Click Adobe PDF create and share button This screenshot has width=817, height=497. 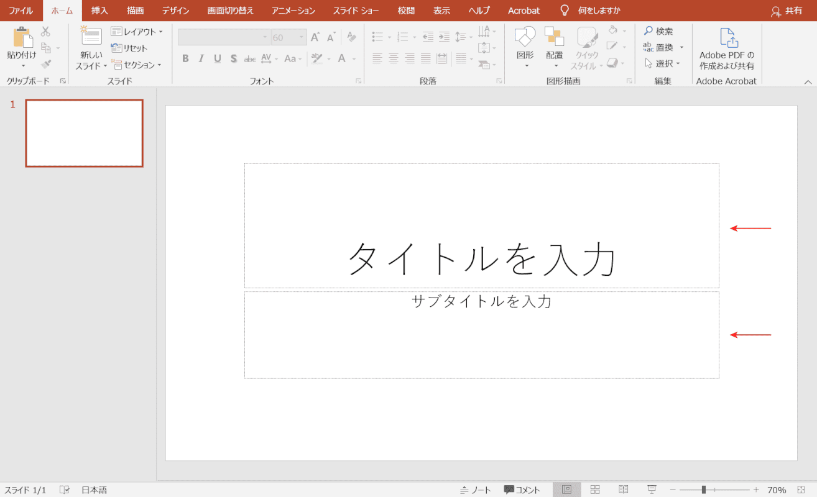point(727,48)
